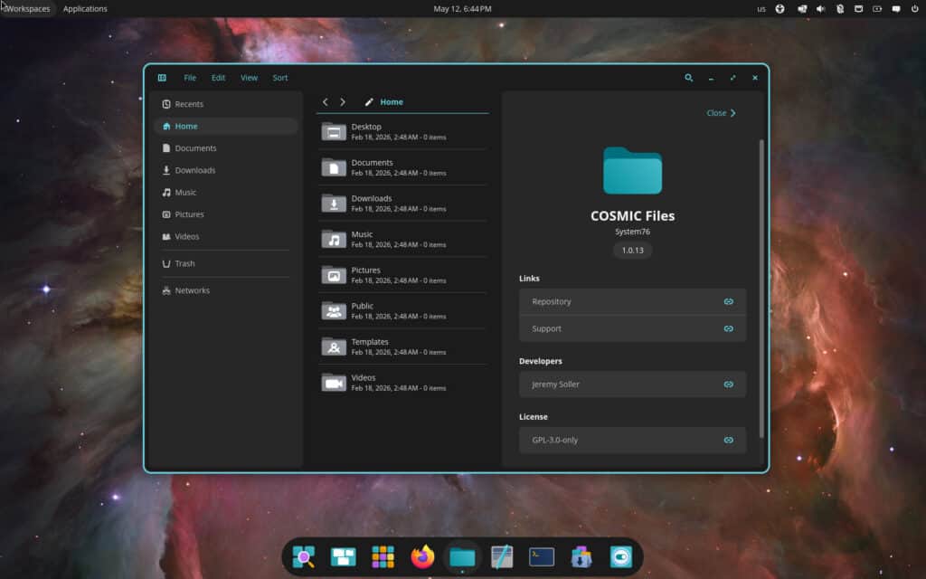The height and width of the screenshot is (579, 926).
Task: Open Trash in the sidebar
Action: 226,263
